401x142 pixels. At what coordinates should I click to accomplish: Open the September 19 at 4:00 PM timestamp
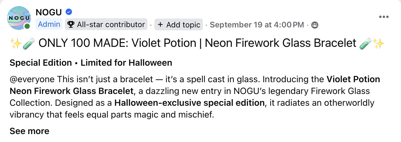tap(257, 25)
